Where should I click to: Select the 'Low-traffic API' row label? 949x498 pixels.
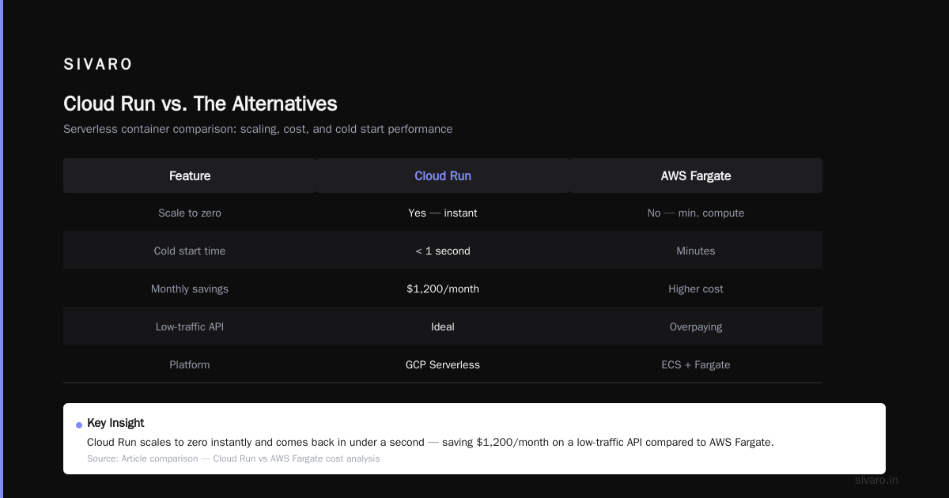click(190, 326)
